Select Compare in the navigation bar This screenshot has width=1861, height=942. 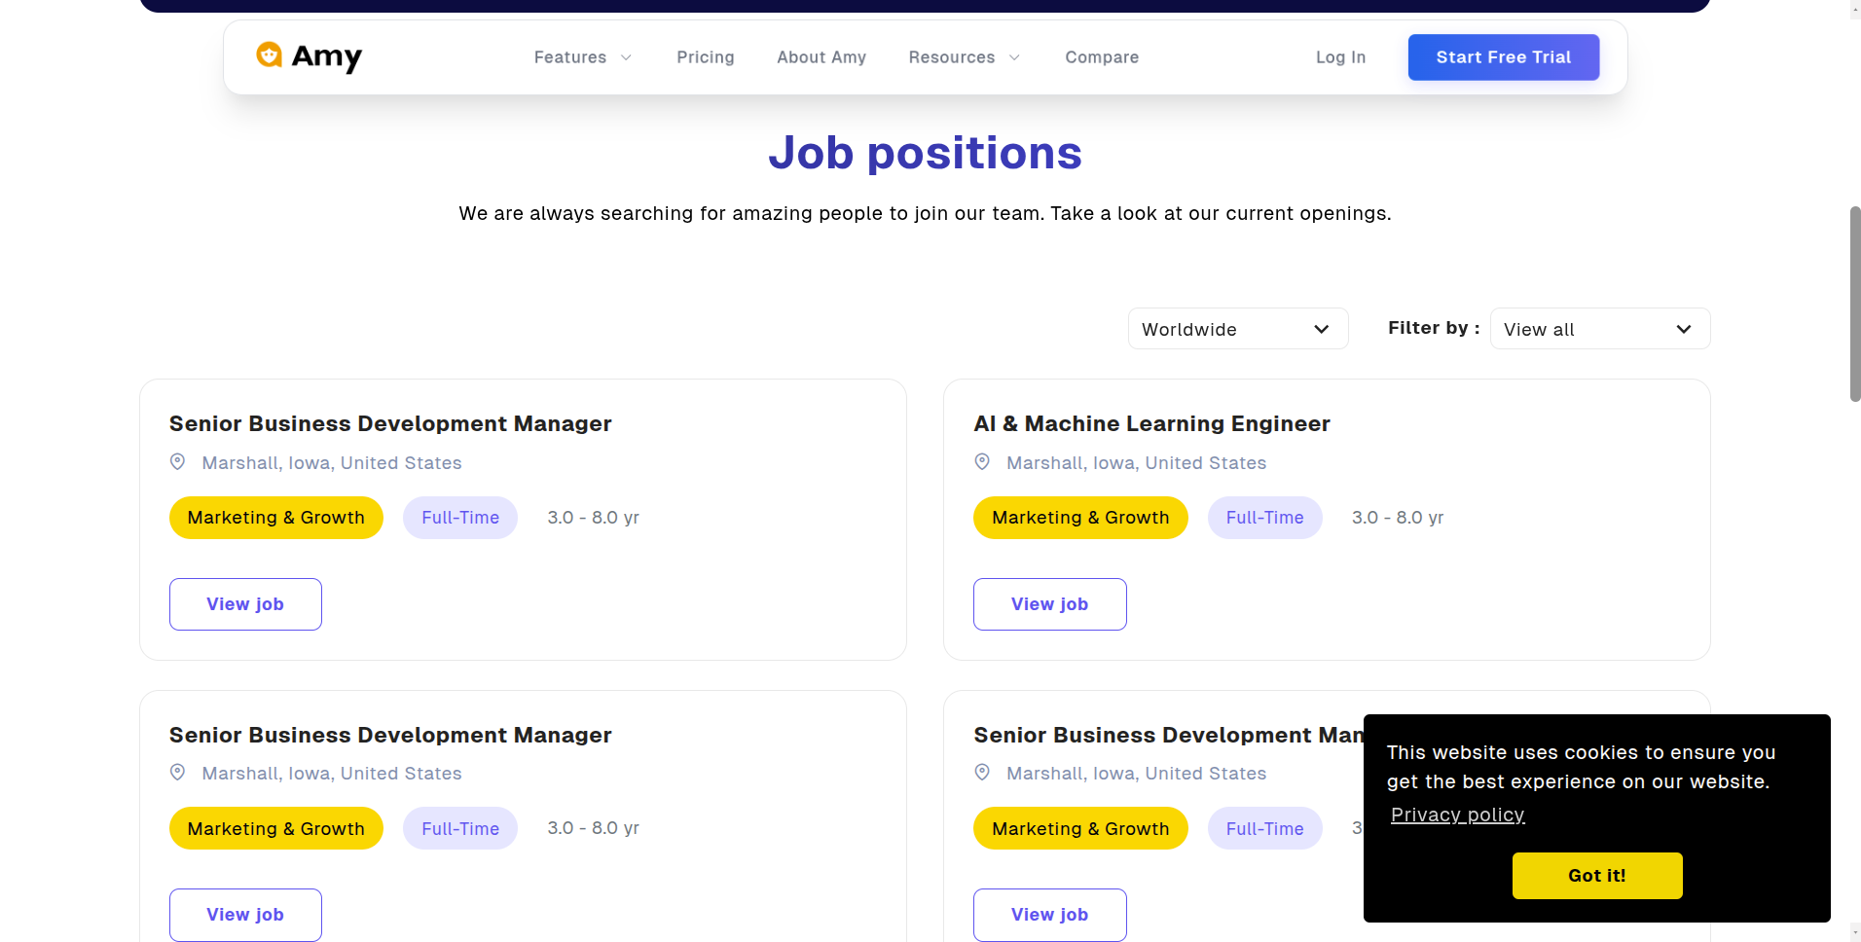coord(1101,56)
